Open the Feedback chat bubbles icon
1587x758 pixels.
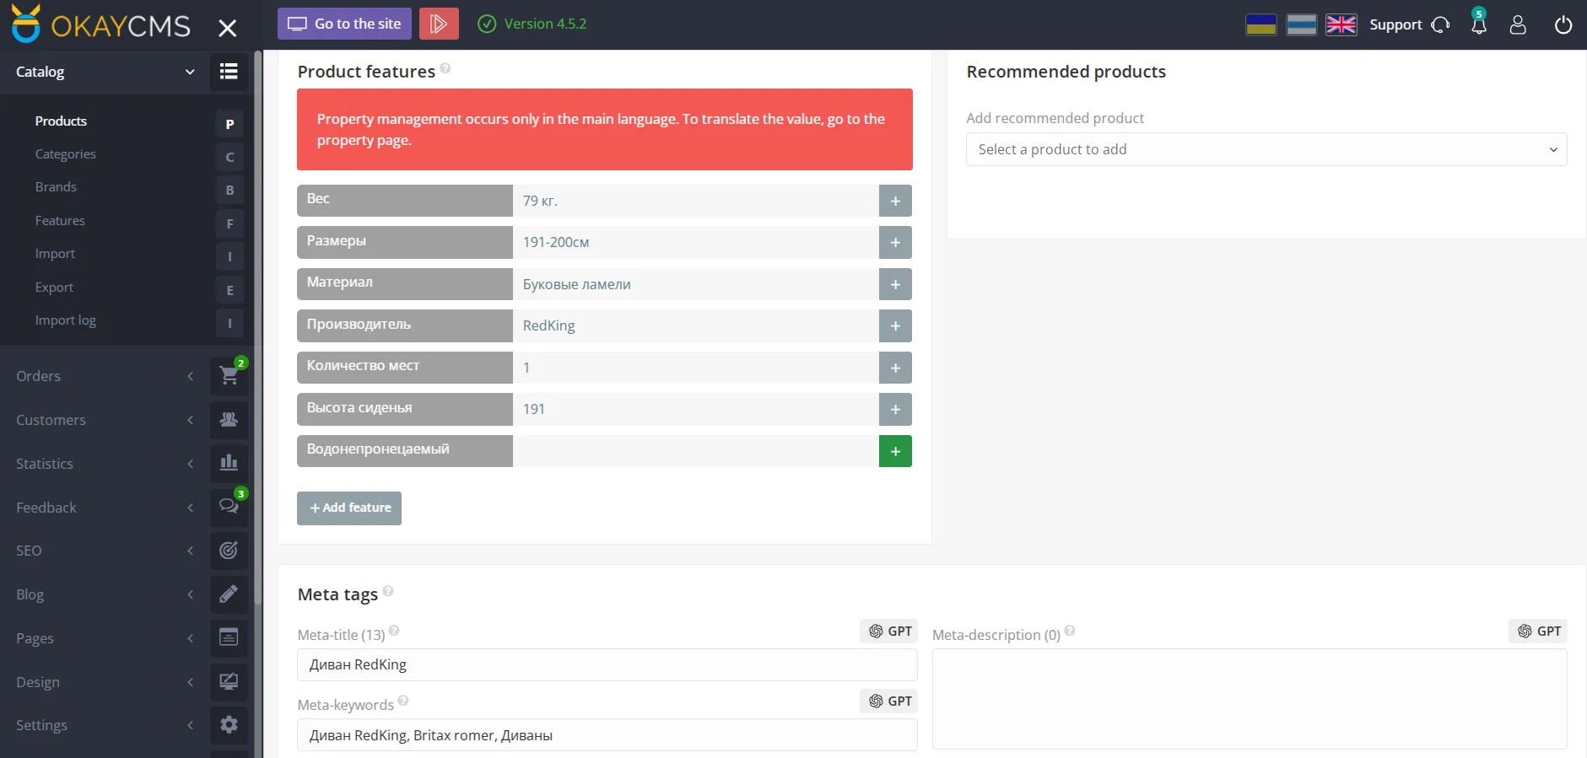(229, 507)
